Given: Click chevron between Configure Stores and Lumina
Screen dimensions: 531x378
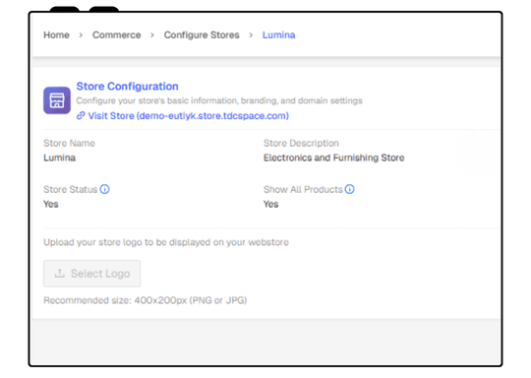Looking at the screenshot, I should click(x=251, y=34).
